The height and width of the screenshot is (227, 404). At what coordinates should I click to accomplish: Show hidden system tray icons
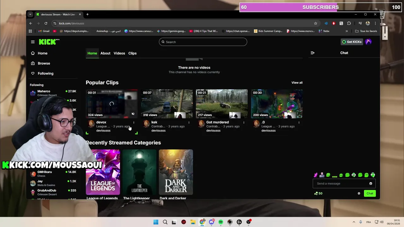[353, 222]
